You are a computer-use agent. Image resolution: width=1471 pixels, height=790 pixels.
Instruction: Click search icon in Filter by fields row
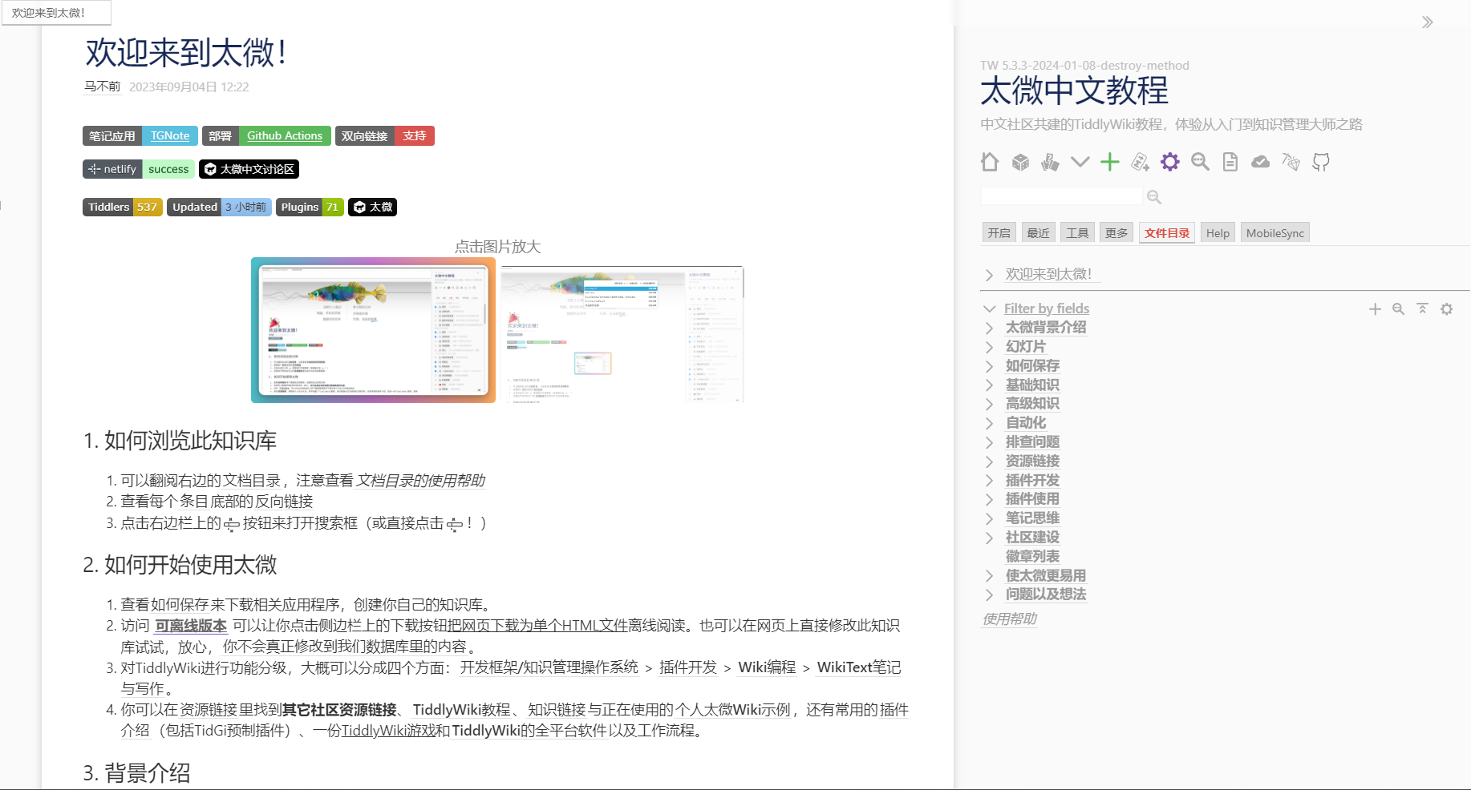tap(1398, 309)
